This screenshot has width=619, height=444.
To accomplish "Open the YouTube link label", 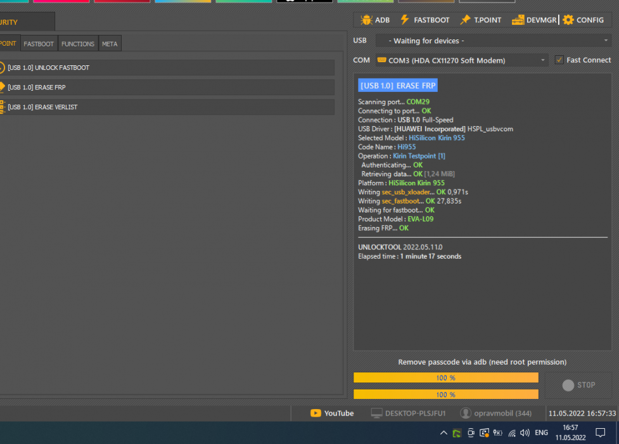I will point(339,413).
